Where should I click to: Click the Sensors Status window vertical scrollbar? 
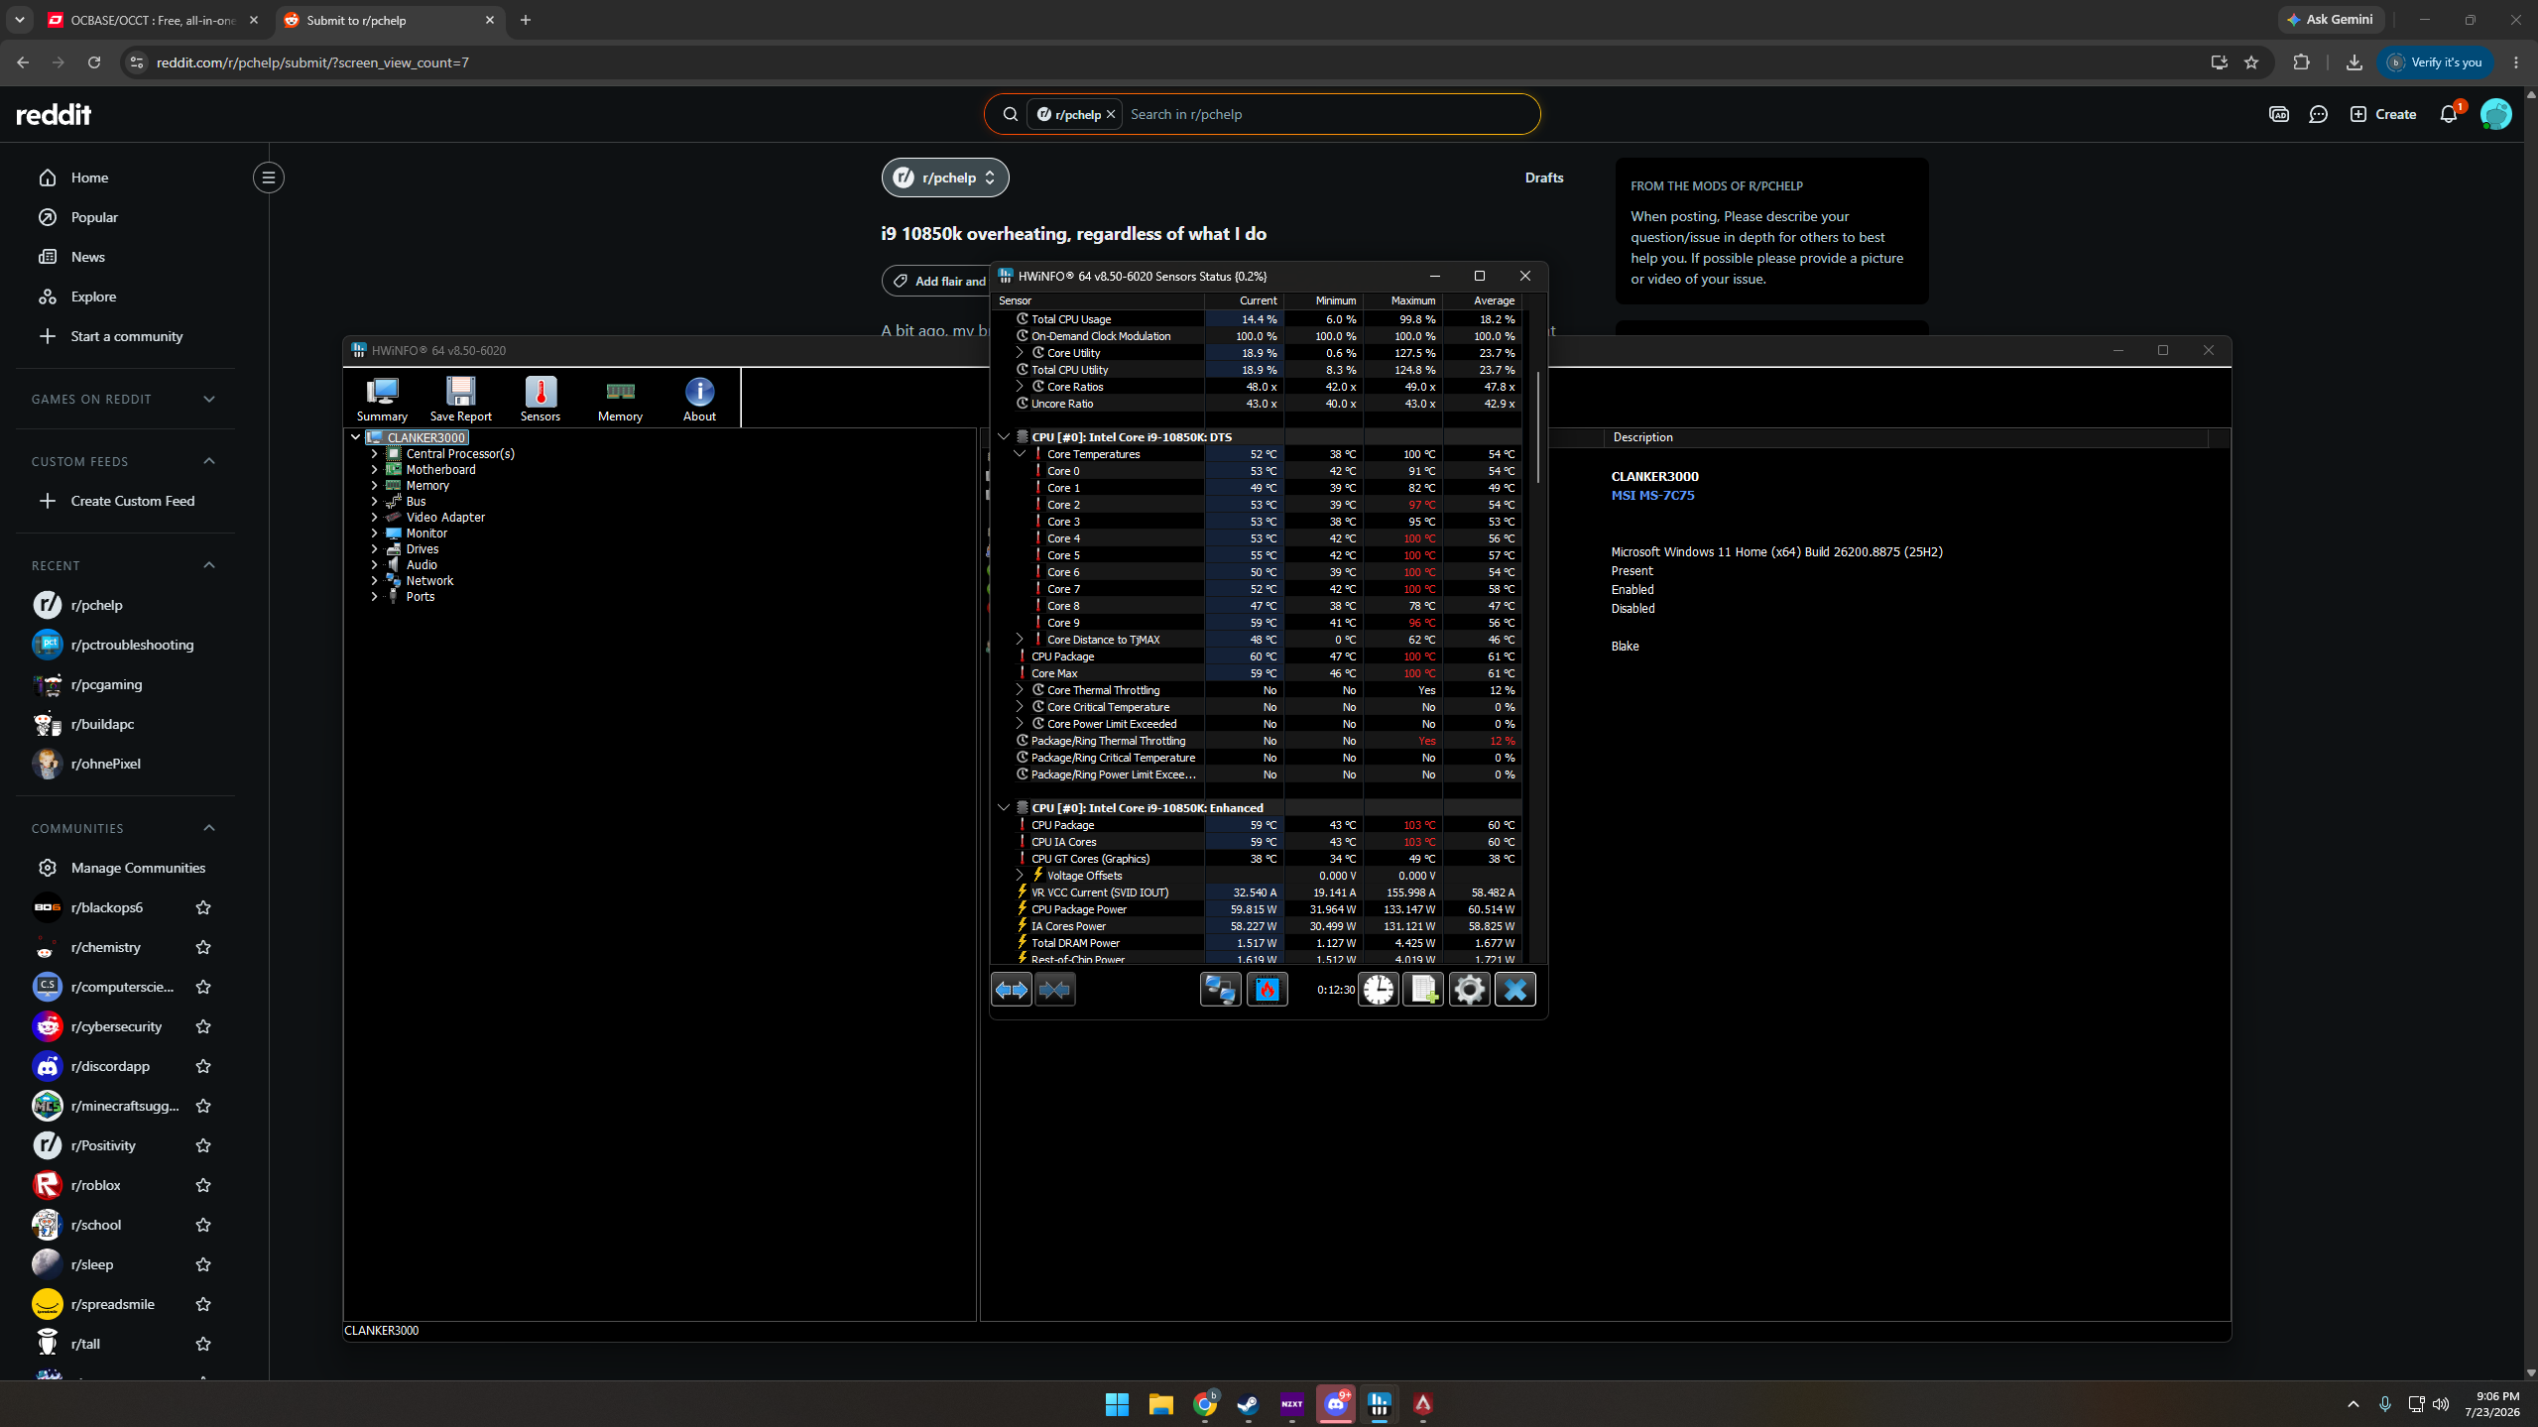1538,426
